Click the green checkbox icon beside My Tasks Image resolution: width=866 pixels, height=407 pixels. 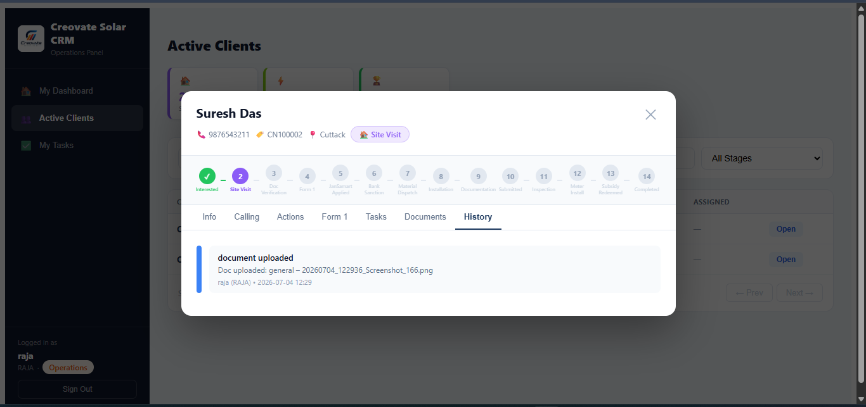coord(26,146)
